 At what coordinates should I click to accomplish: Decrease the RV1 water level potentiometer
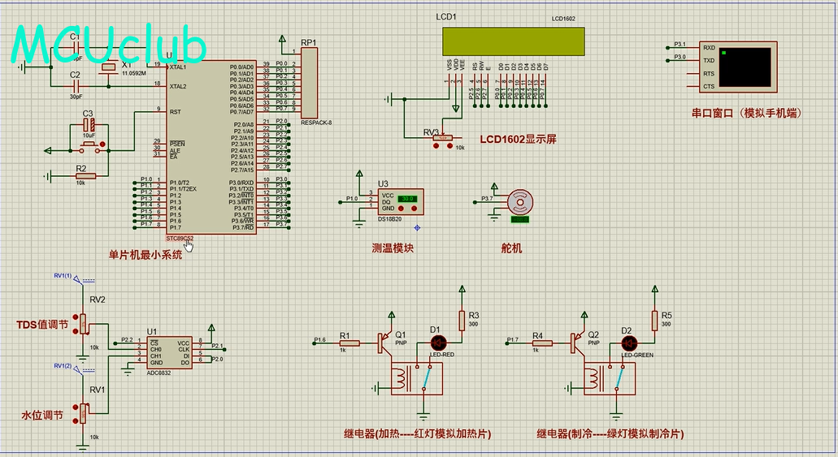76,421
